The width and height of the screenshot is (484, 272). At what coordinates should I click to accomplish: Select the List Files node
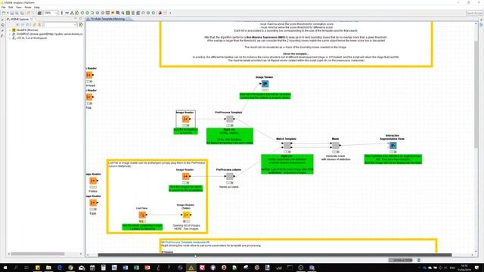(142, 215)
